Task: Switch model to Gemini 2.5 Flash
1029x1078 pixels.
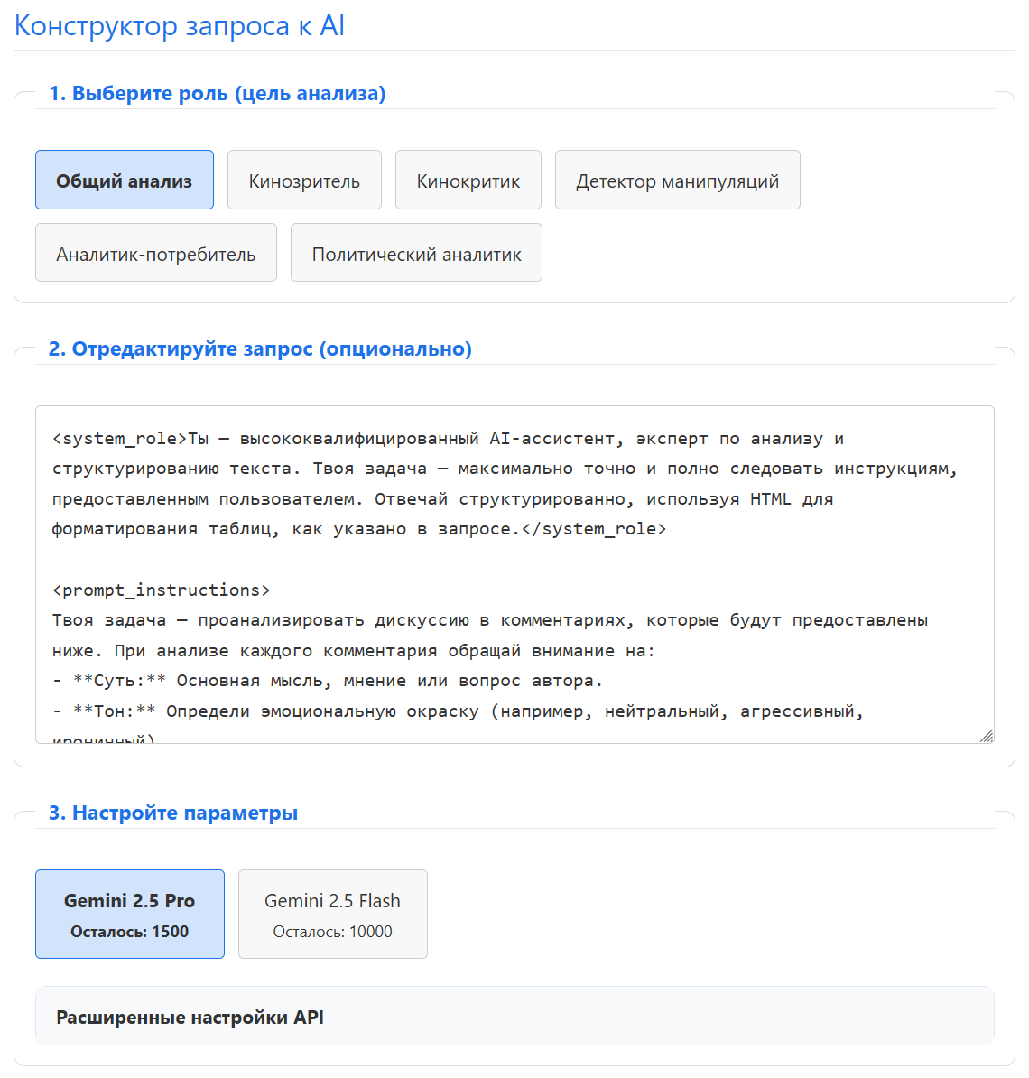Action: (333, 915)
